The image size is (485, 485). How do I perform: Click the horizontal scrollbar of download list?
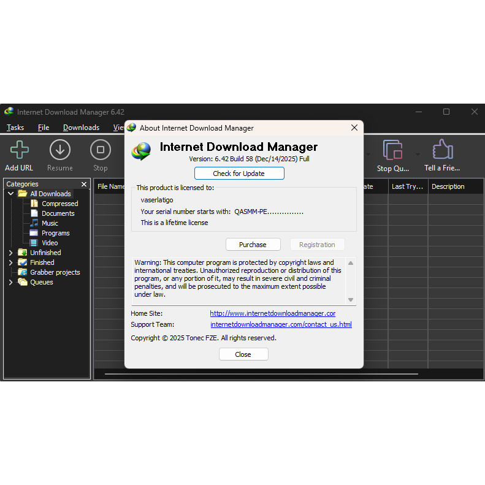261,373
